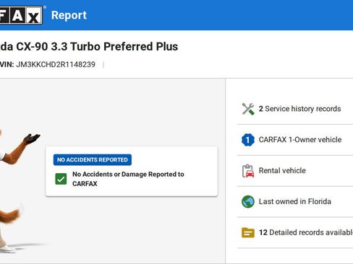The height and width of the screenshot is (264, 353).
Task: Click the VIN number JM3KKCHD2R1148239
Action: 56,64
